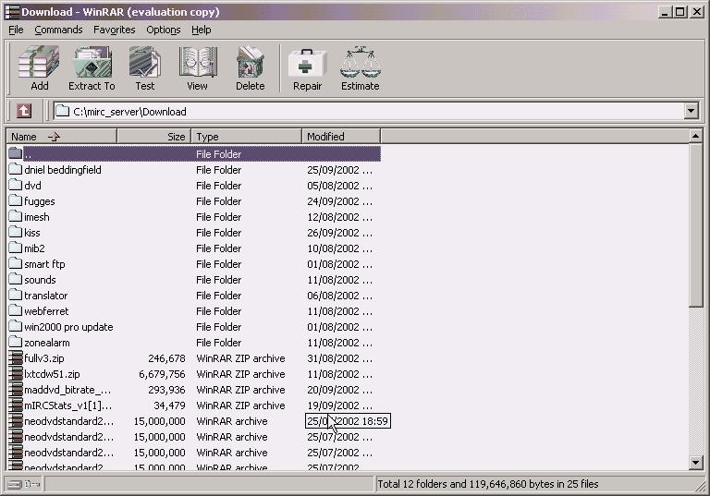Click the 12/08/2002 date for imesh
Viewport: 710px width, 496px height.
click(x=339, y=217)
